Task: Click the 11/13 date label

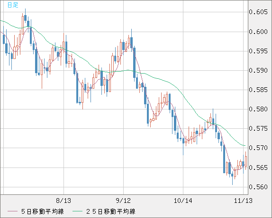Action: click(x=243, y=201)
